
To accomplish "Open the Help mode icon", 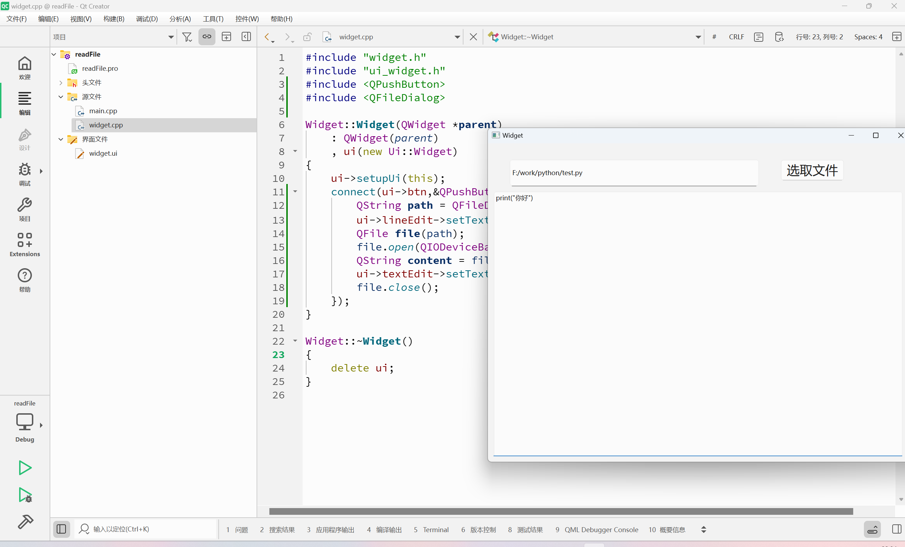I will (x=24, y=280).
